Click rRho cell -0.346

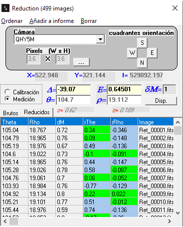124,130
